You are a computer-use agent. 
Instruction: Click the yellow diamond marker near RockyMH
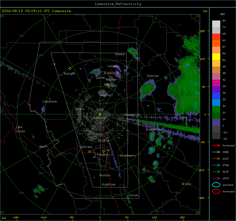(x=70, y=69)
